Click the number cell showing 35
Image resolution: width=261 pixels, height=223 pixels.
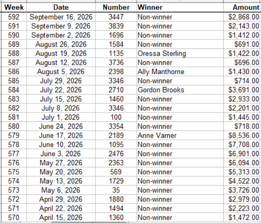point(116,190)
